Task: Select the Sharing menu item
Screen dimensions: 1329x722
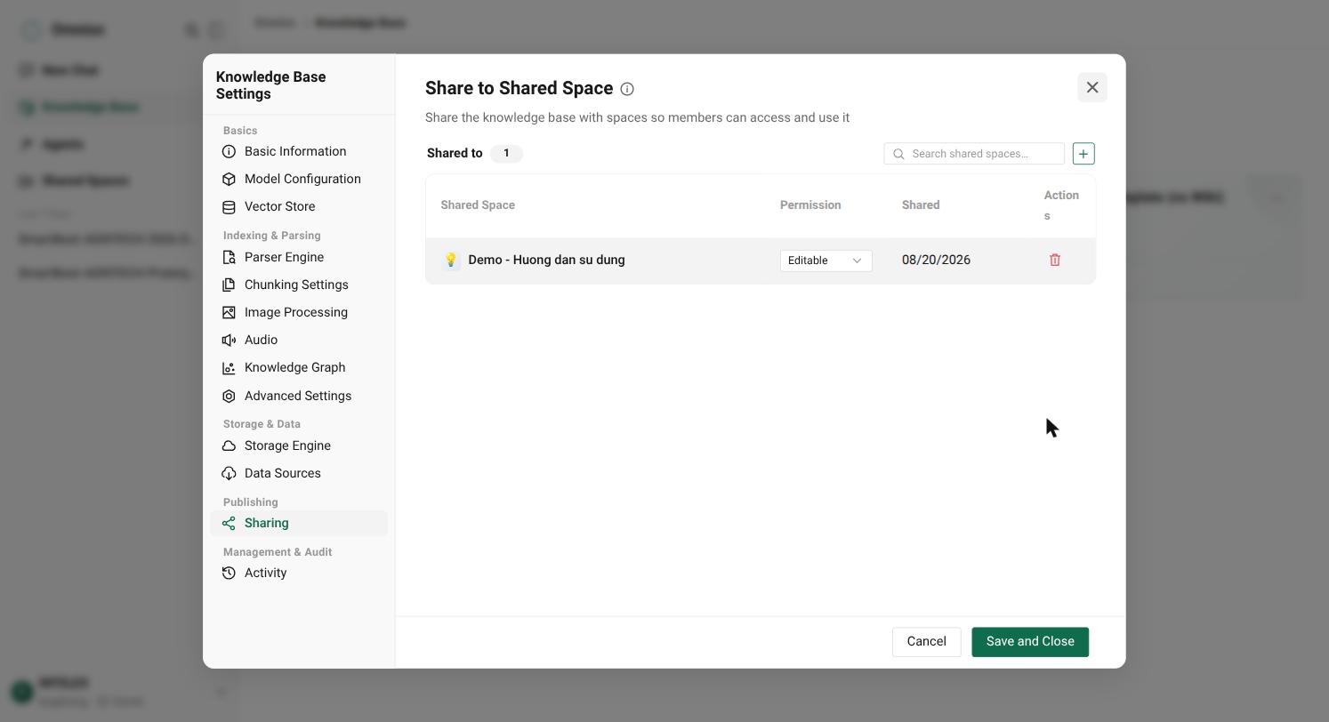Action: [x=299, y=523]
